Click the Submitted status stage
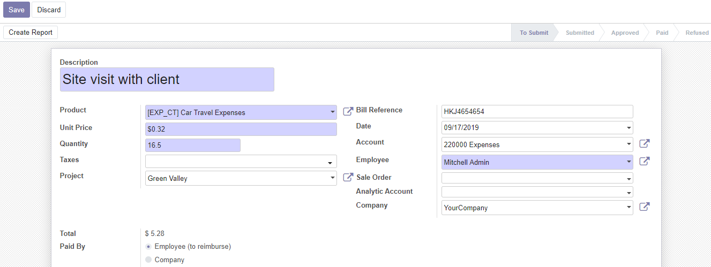Viewport: 711px width, 267px height. coord(580,33)
